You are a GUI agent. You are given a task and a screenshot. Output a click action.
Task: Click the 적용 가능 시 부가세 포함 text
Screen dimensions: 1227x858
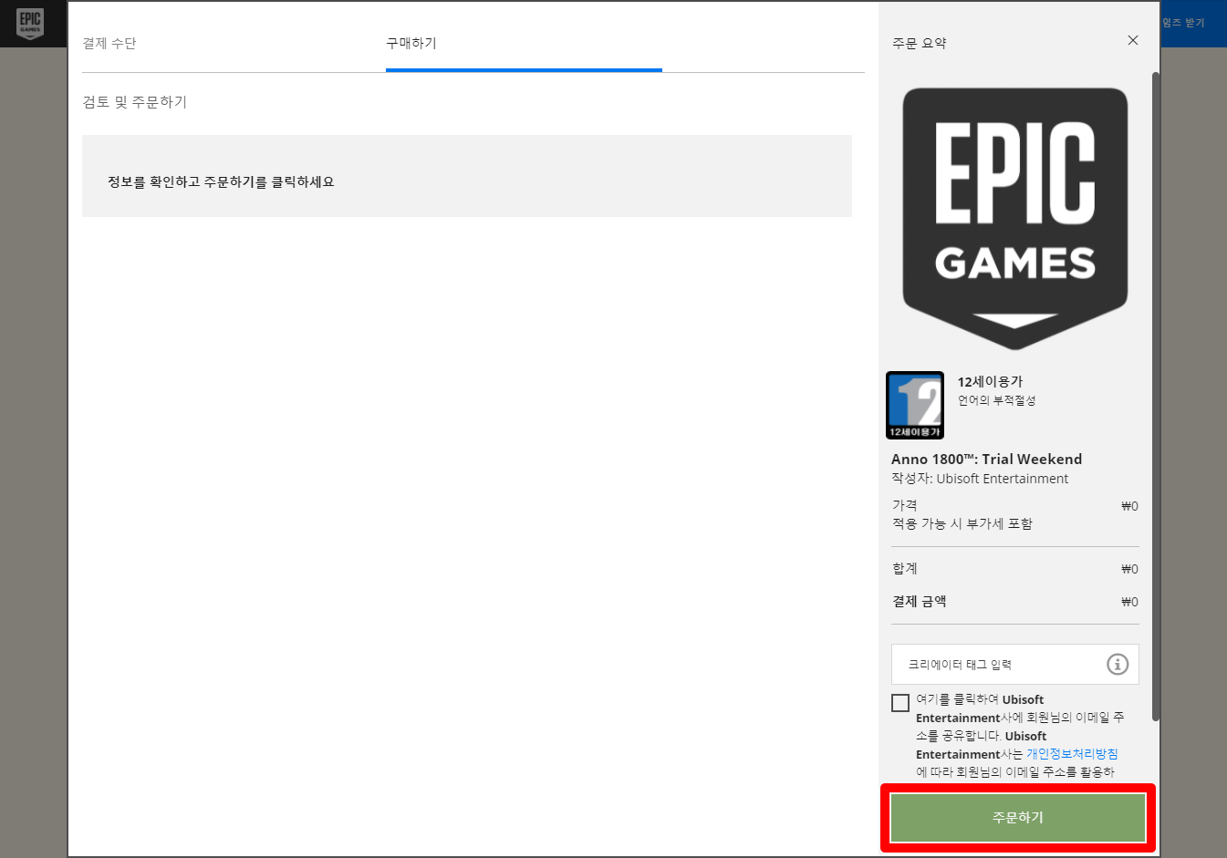962,523
